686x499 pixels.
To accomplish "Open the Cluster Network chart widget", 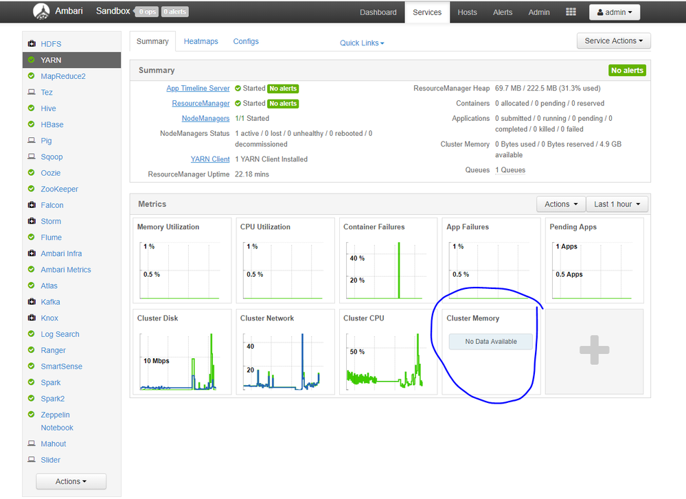I will tap(285, 351).
